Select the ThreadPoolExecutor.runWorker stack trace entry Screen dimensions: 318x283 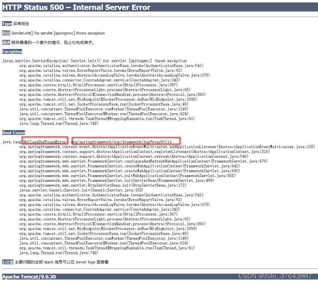(x=102, y=238)
